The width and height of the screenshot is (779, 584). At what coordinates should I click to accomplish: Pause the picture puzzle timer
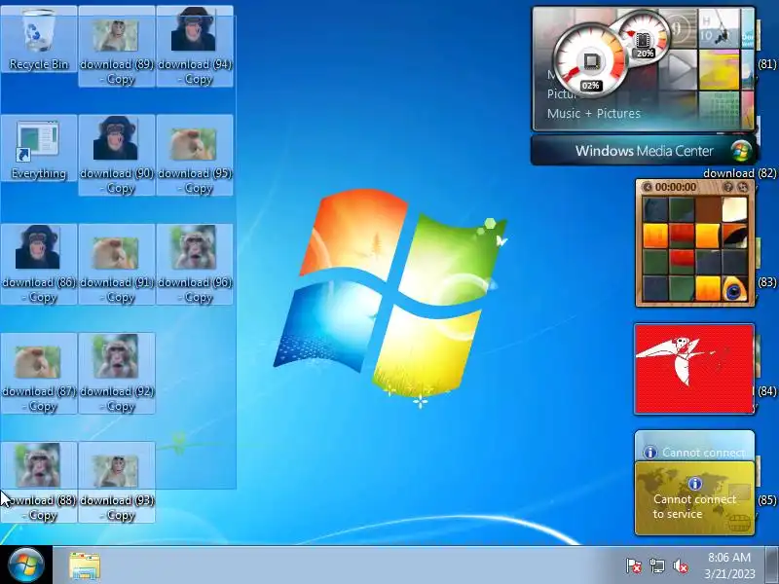(x=647, y=187)
